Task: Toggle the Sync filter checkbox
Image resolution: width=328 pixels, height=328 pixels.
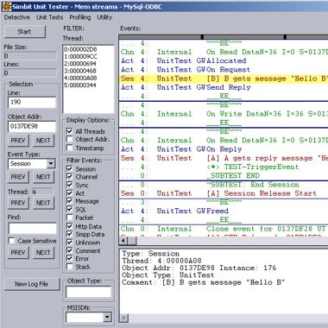Action: coord(70,185)
